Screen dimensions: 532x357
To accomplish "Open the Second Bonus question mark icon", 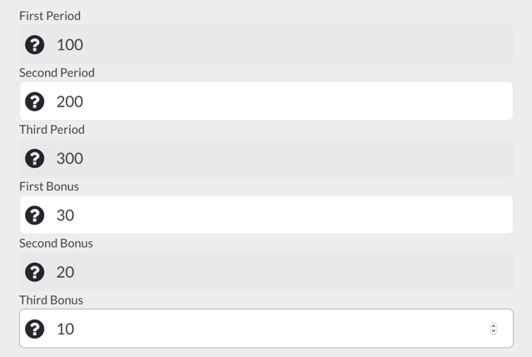I will point(35,272).
